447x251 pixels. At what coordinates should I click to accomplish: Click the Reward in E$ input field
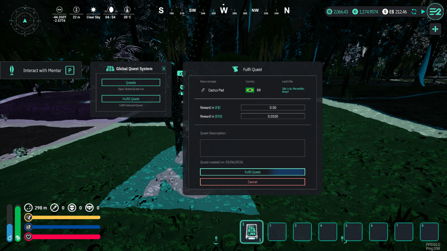click(x=273, y=108)
